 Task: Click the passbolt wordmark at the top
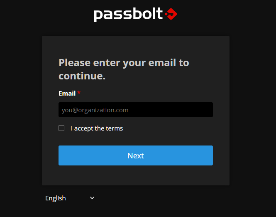click(128, 15)
